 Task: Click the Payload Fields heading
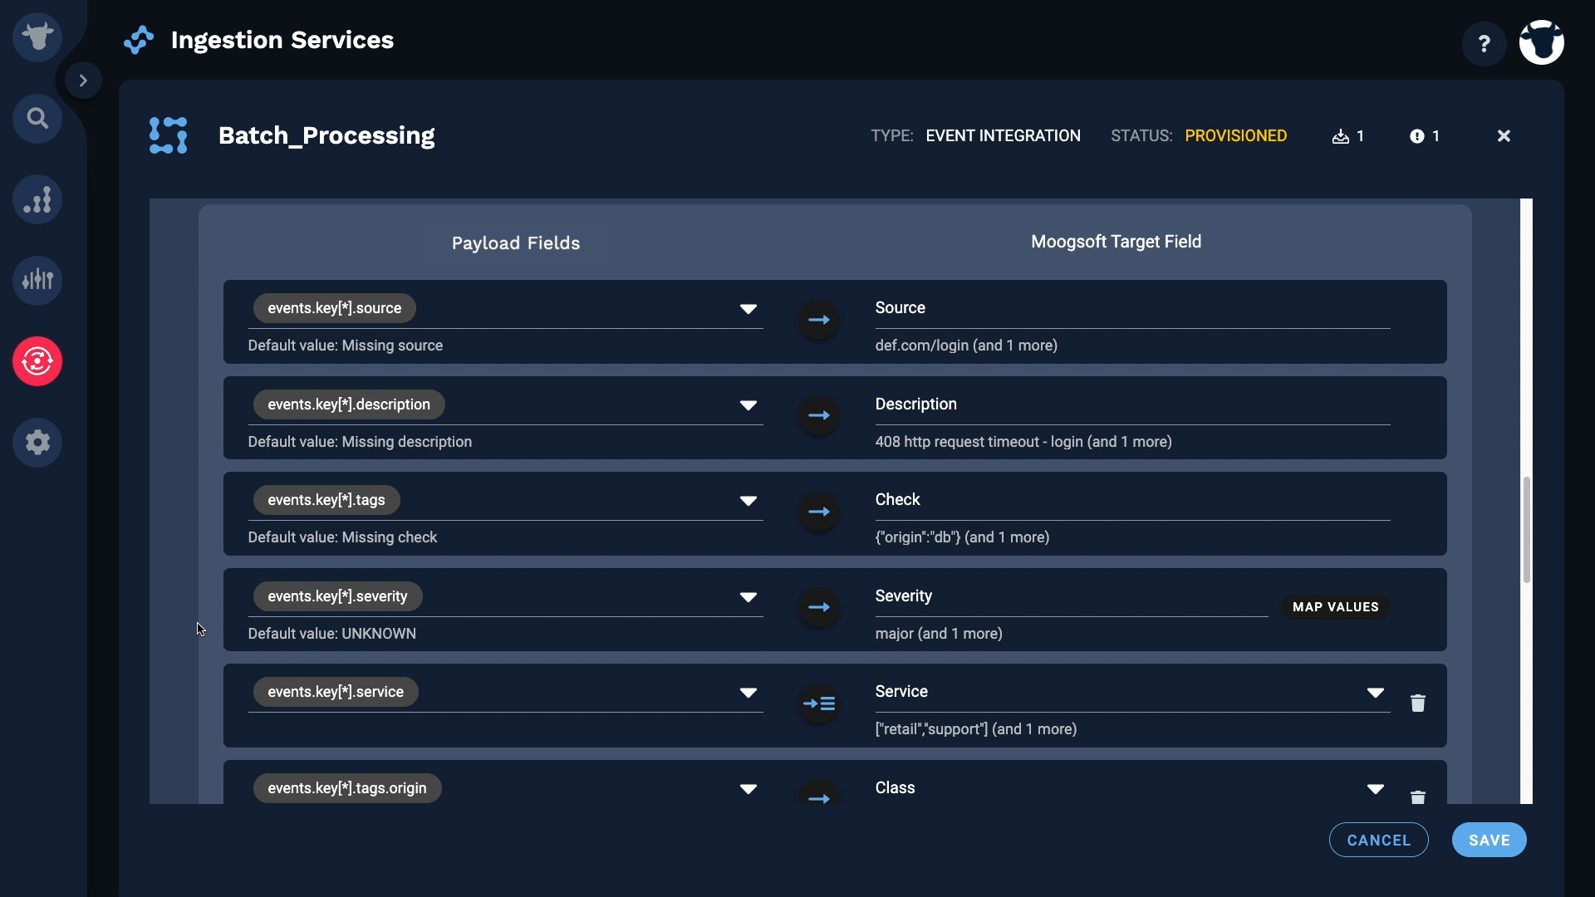(516, 243)
